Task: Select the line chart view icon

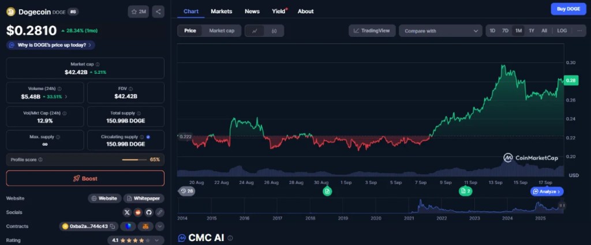Action: pyautogui.click(x=255, y=31)
